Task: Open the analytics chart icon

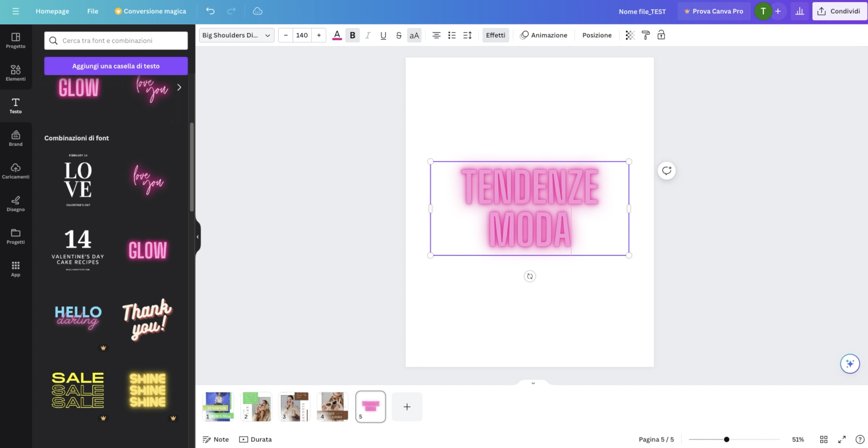Action: (x=799, y=11)
